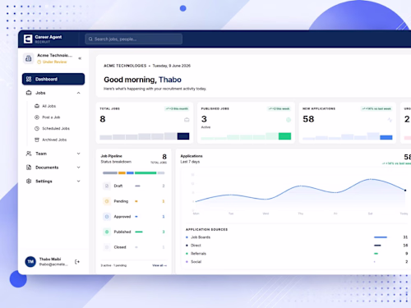Click the Settings gear icon

click(x=29, y=181)
